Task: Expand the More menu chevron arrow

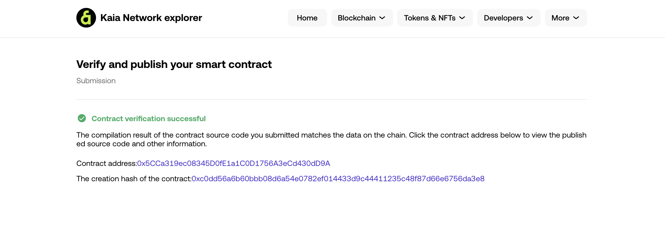Action: 576,18
